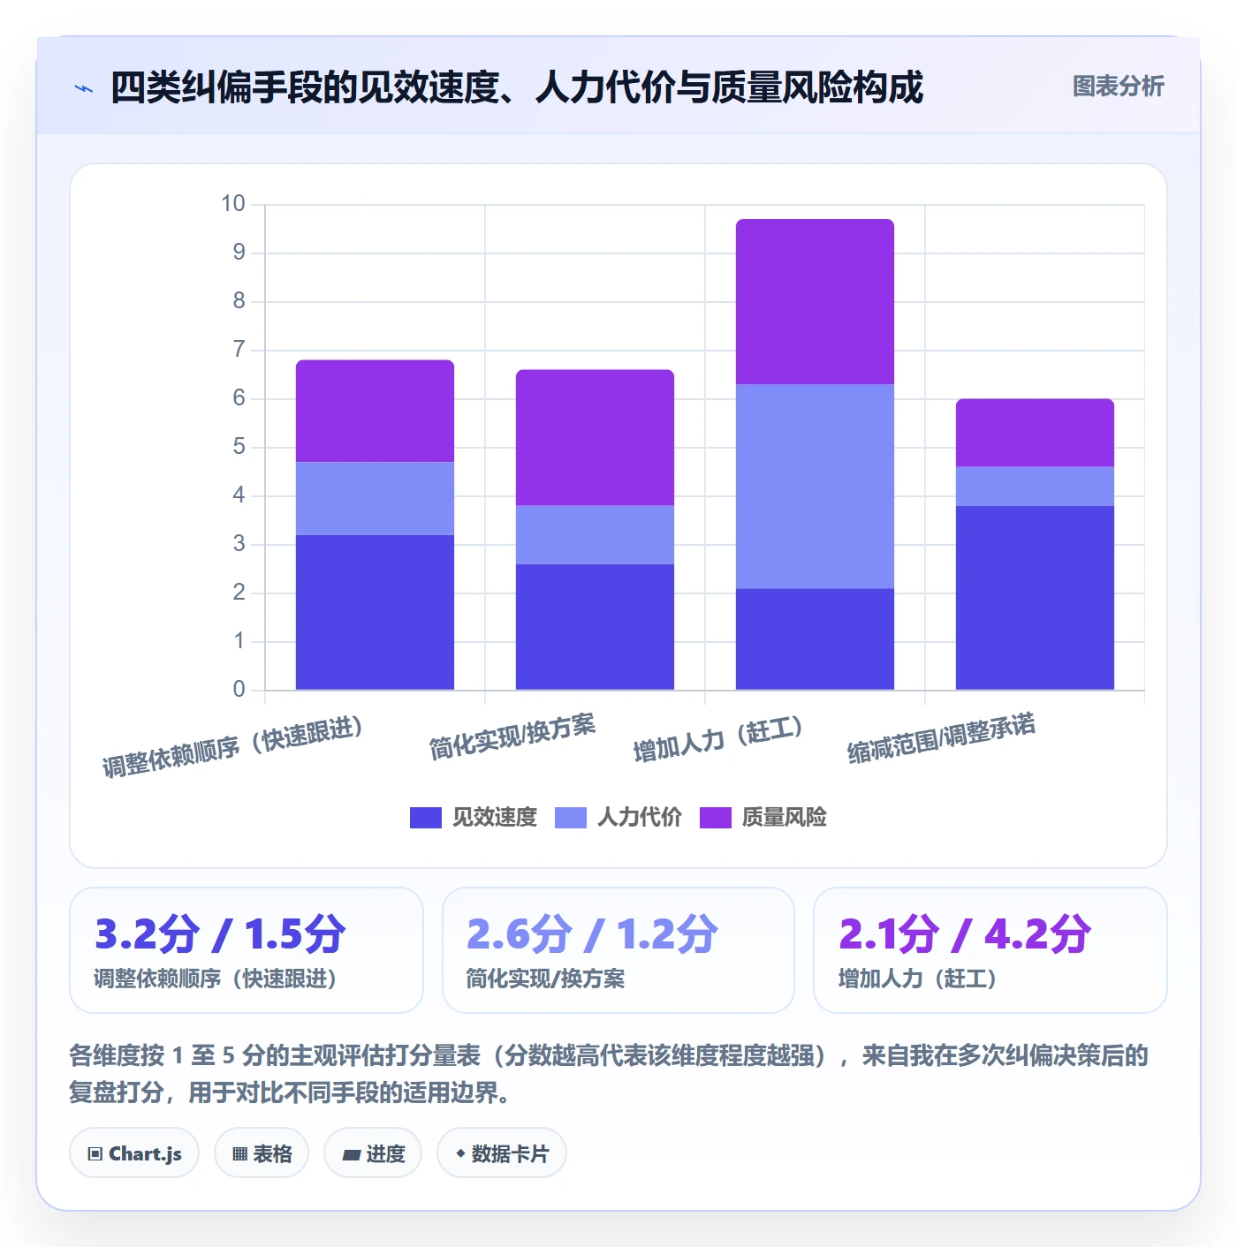Viewport: 1237px width, 1247px height.
Task: Click 人力代价 bar segment for 简化实现/换方案
Action: pos(595,534)
